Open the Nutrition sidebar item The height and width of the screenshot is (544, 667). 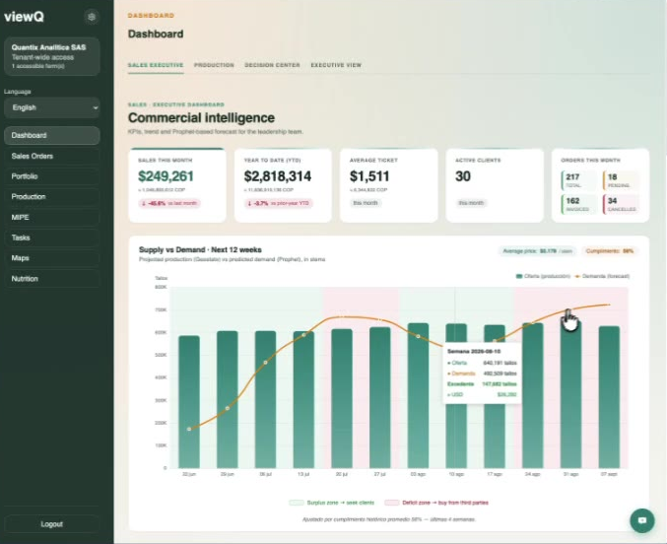(x=52, y=278)
